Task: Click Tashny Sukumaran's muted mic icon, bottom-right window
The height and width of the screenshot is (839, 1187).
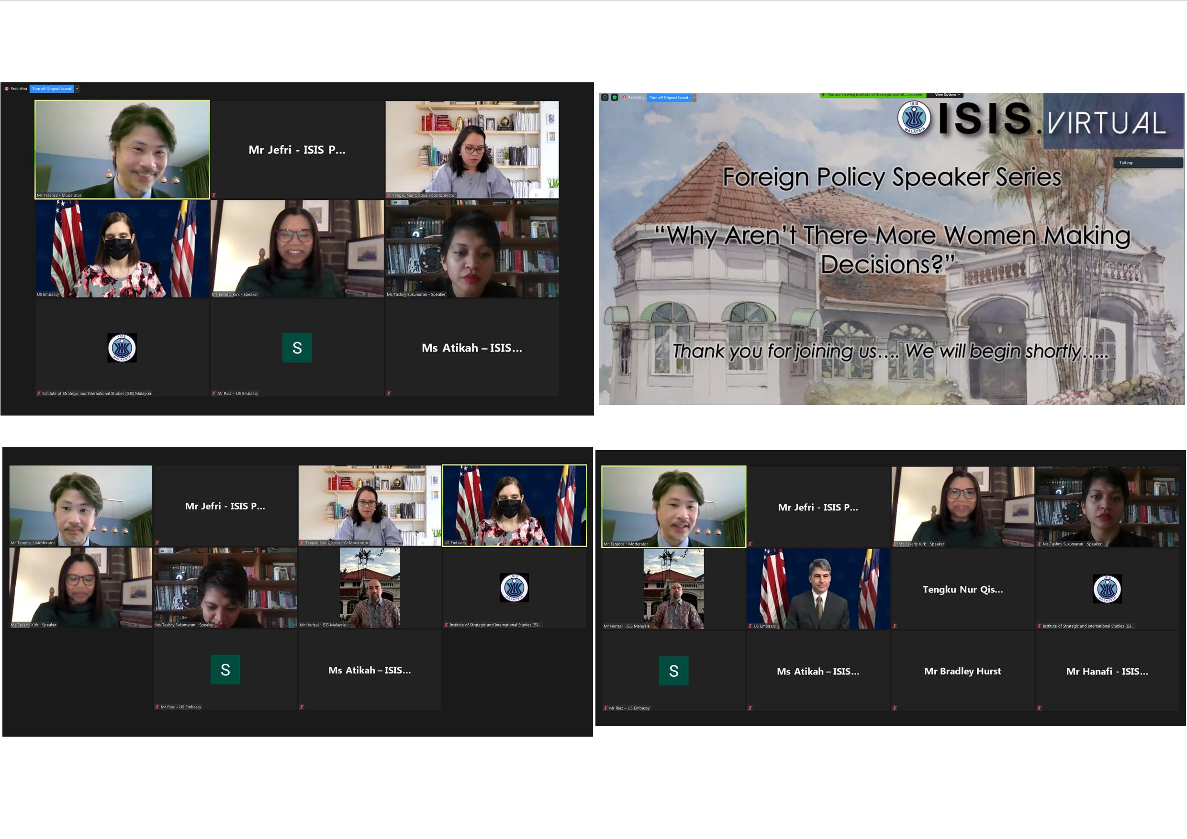Action: point(1039,544)
